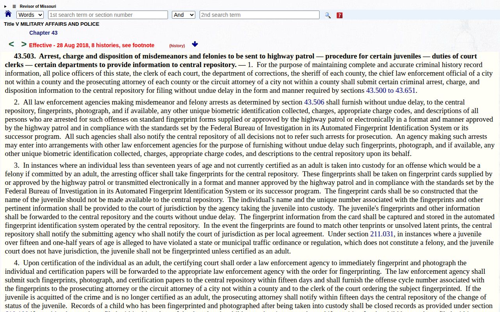
Task: Open the Chapter 43 link
Action: pyautogui.click(x=43, y=33)
